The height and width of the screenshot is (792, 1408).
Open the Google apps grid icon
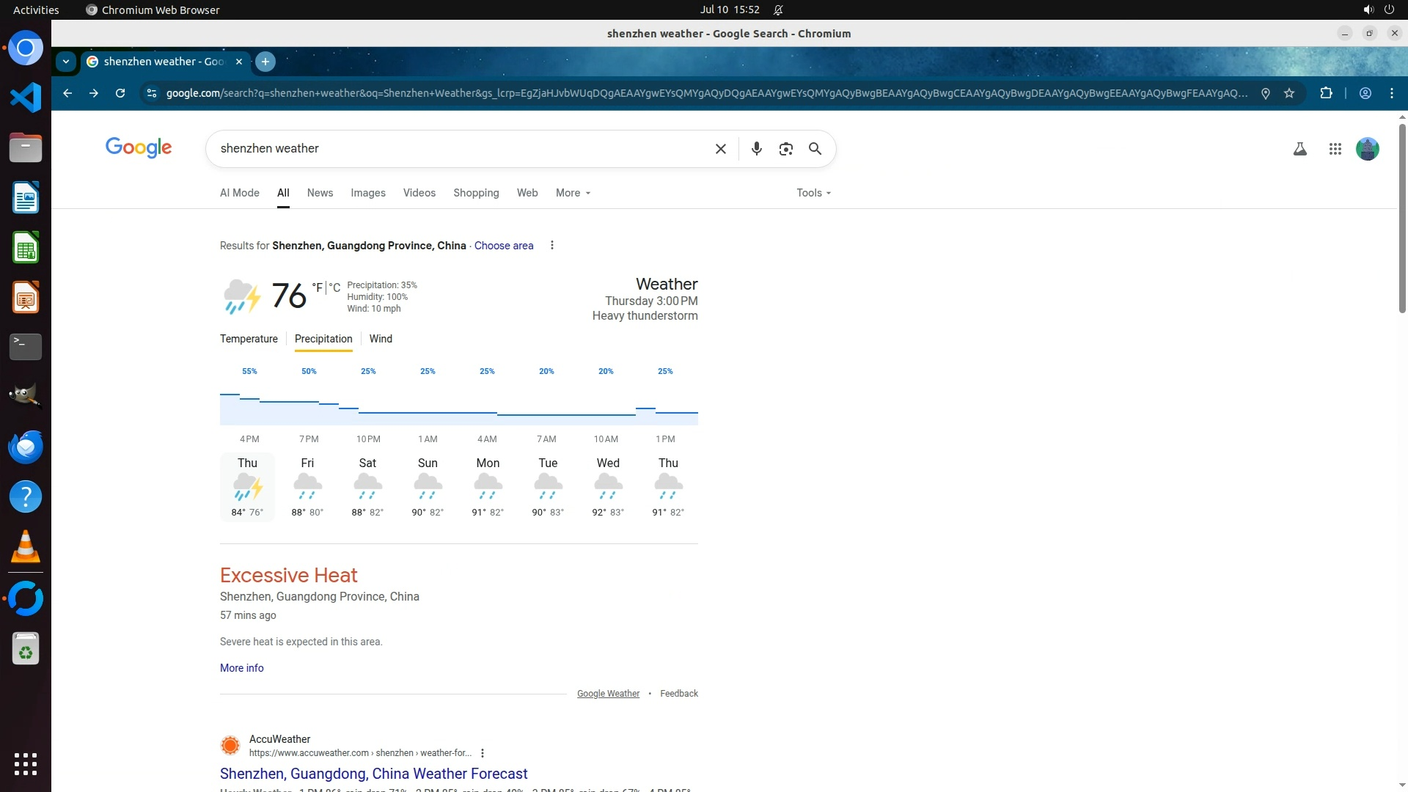[1335, 149]
